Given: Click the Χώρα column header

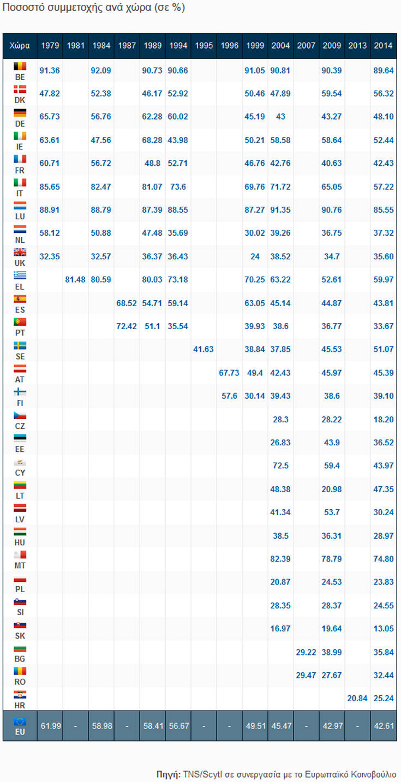Looking at the screenshot, I should coord(20,46).
